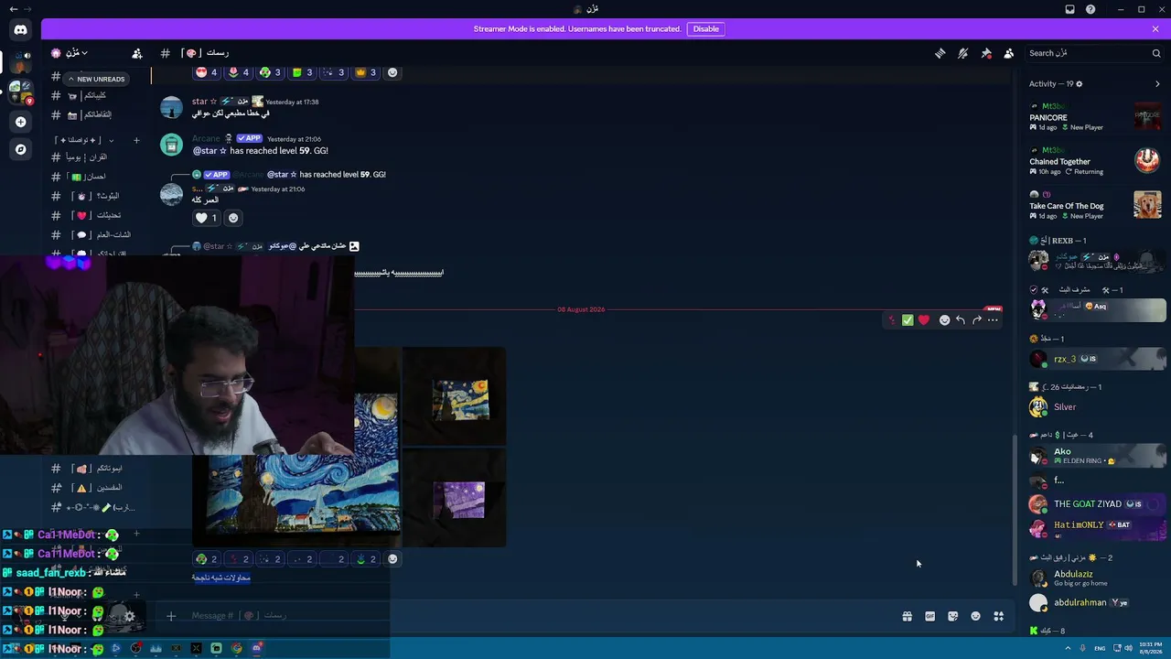Create a channel in the تواصلنا category
1171x659 pixels.
tap(136, 140)
